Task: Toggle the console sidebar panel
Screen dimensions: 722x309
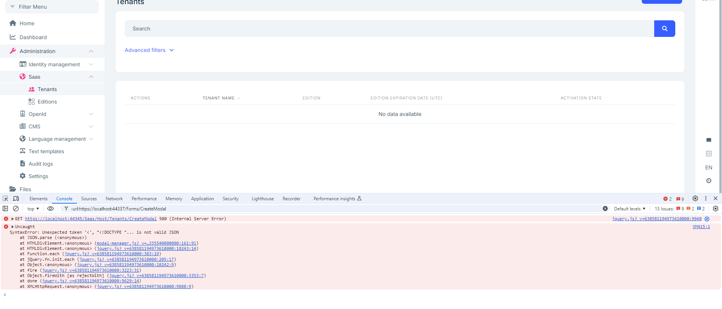Action: (5, 209)
